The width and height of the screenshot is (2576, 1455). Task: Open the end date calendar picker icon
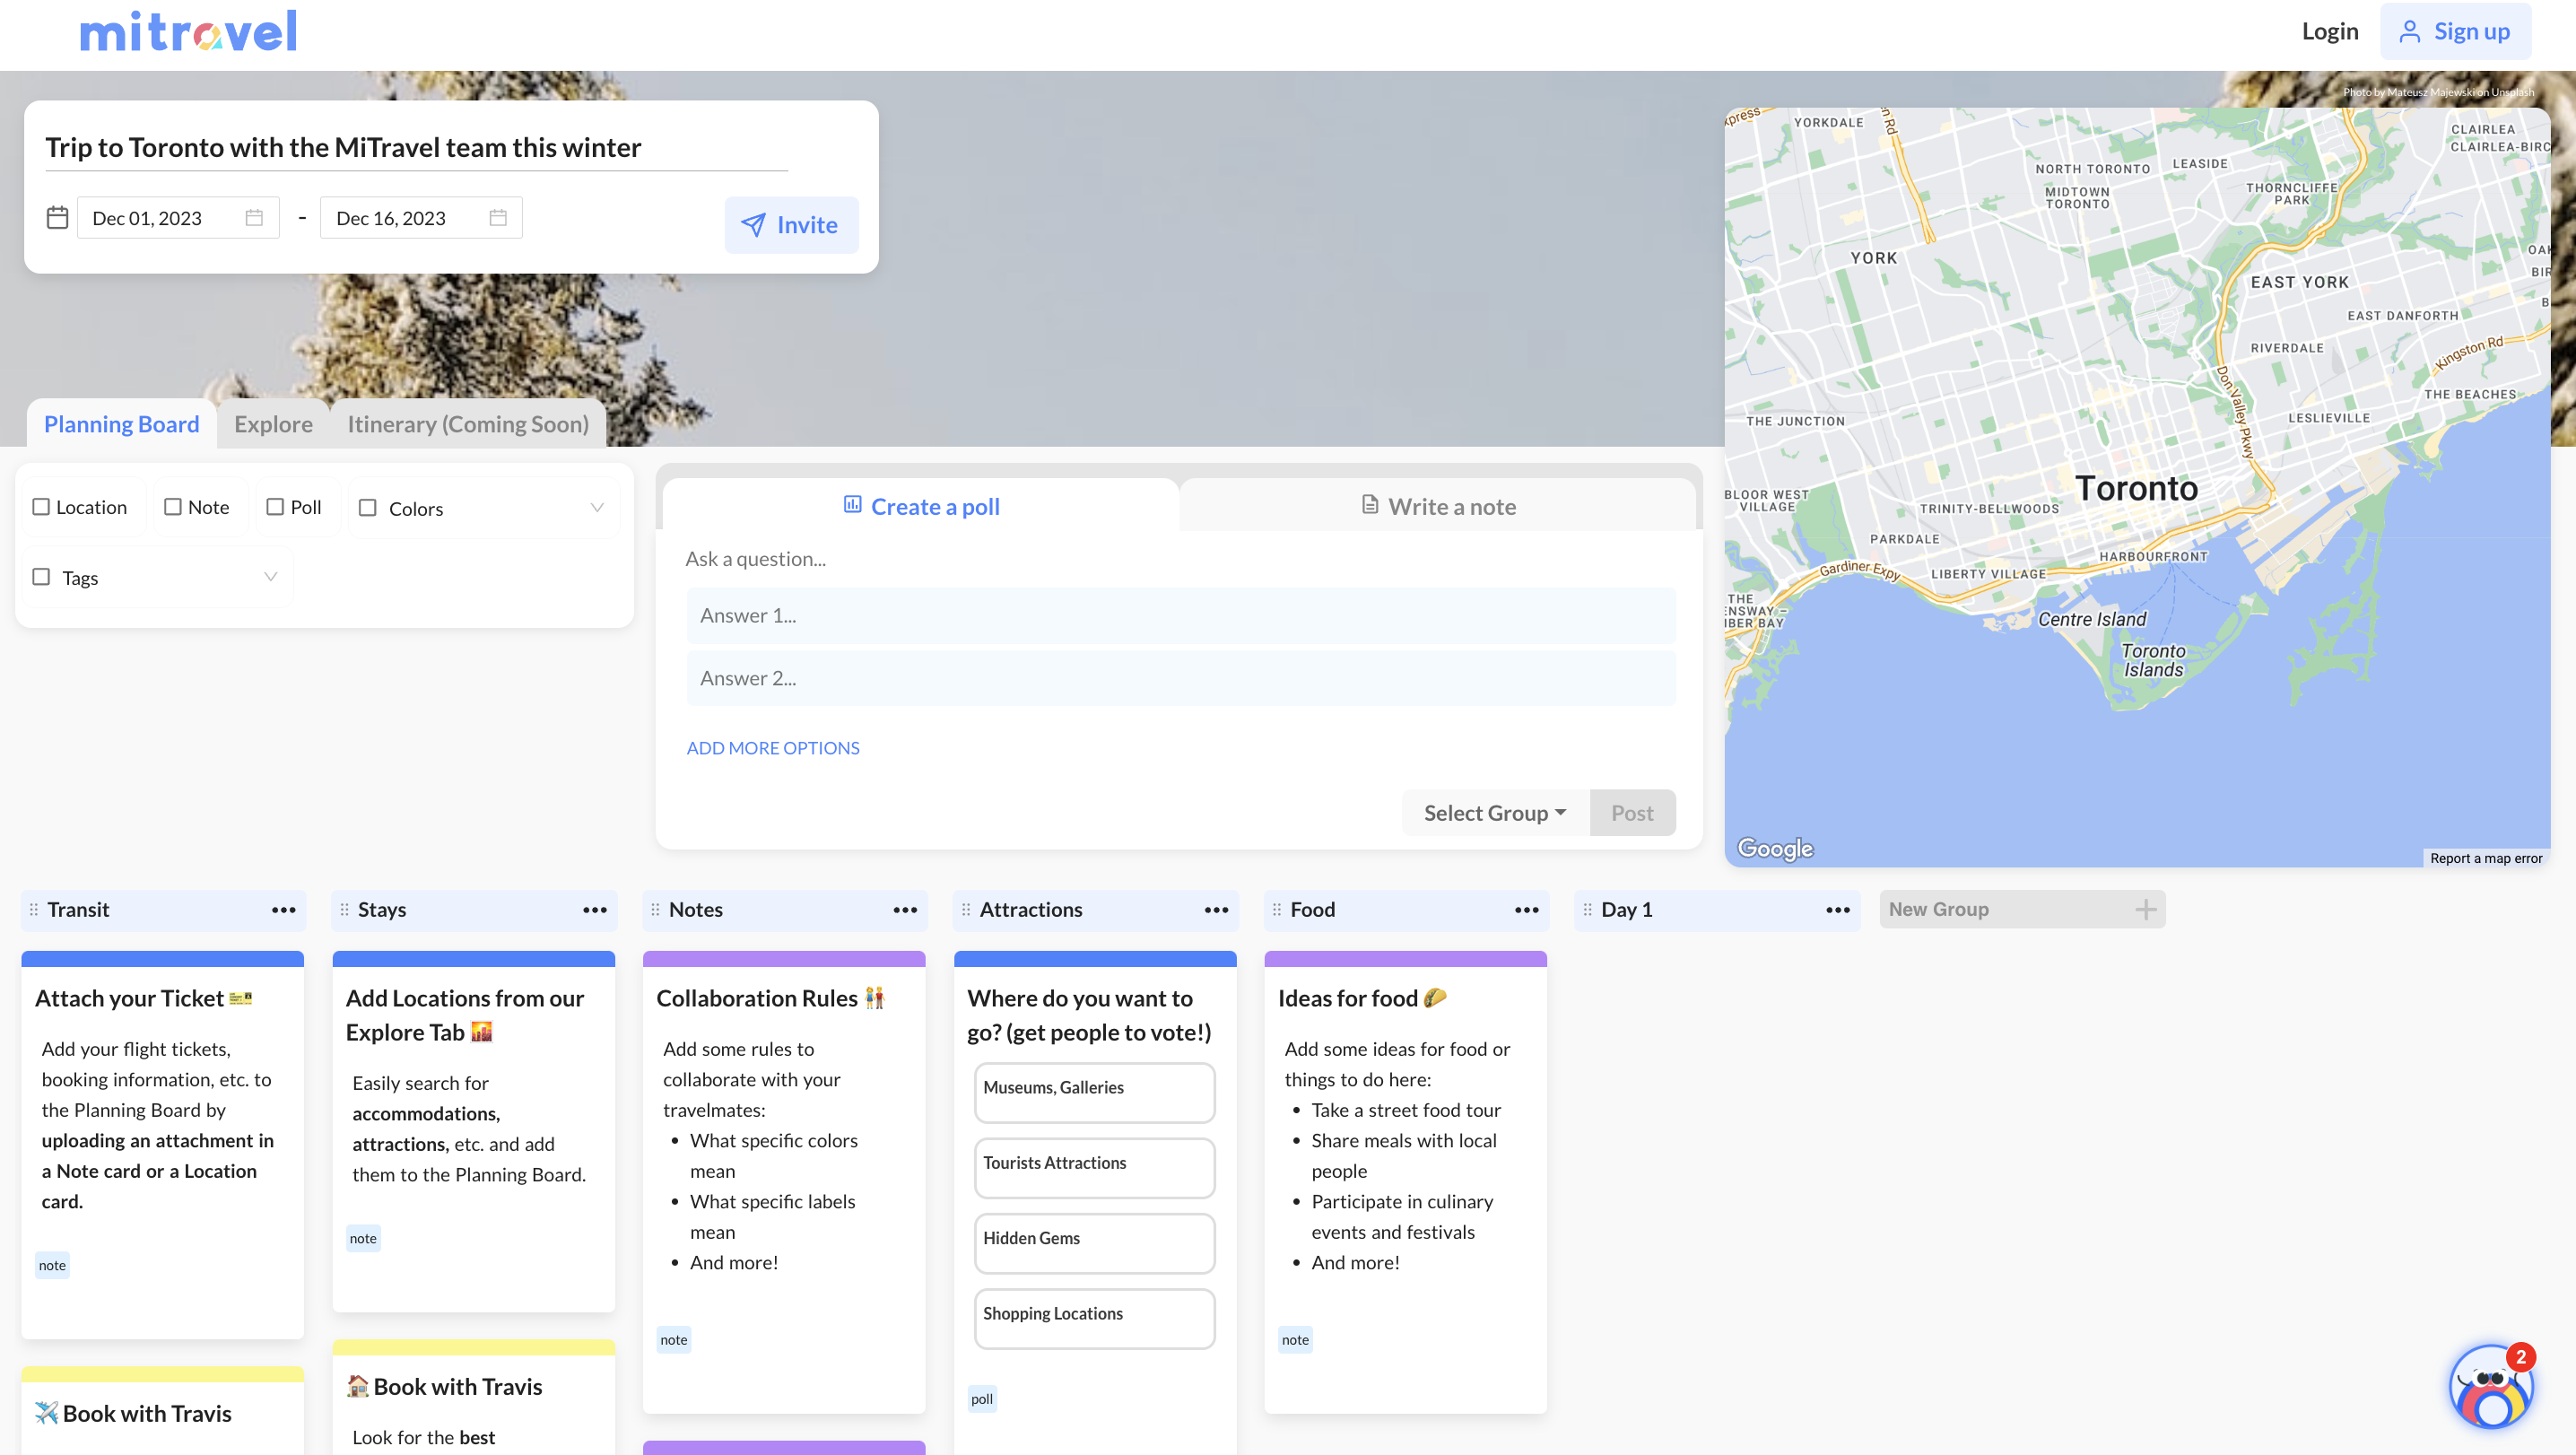(498, 218)
